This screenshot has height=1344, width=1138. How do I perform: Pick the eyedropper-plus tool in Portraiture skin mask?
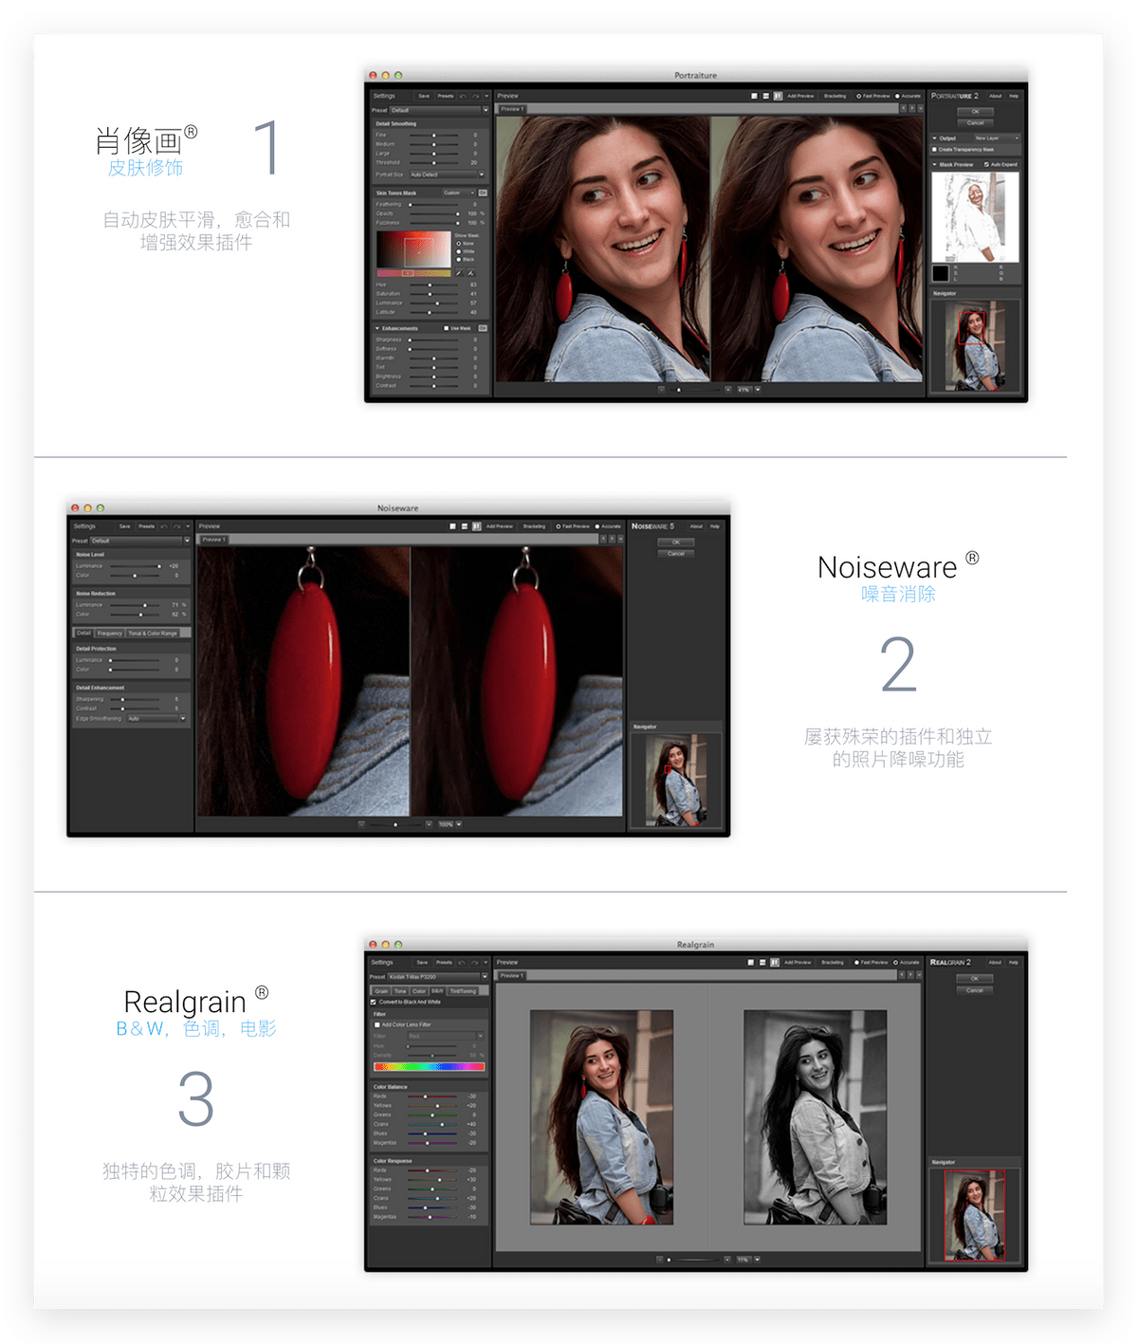coord(471,273)
